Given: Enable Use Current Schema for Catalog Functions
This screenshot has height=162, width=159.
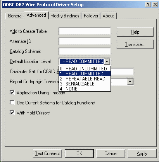Looking at the screenshot, I should coord(12,103).
